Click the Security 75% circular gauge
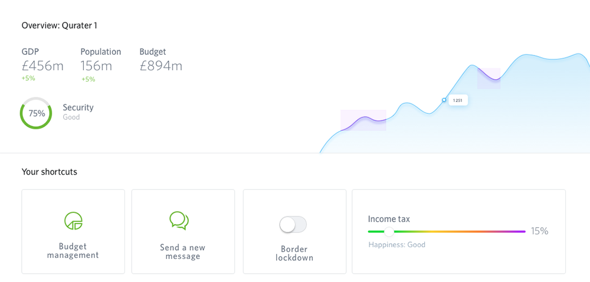The image size is (590, 282). (36, 113)
